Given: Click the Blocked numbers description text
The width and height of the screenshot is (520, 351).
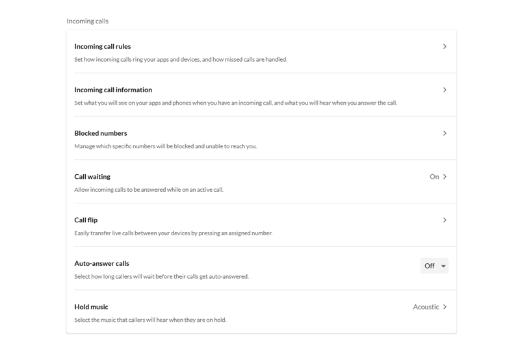Looking at the screenshot, I should click(x=166, y=146).
